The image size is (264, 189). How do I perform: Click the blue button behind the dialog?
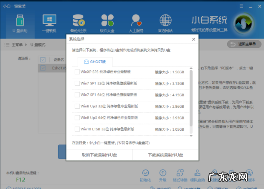click(62, 152)
